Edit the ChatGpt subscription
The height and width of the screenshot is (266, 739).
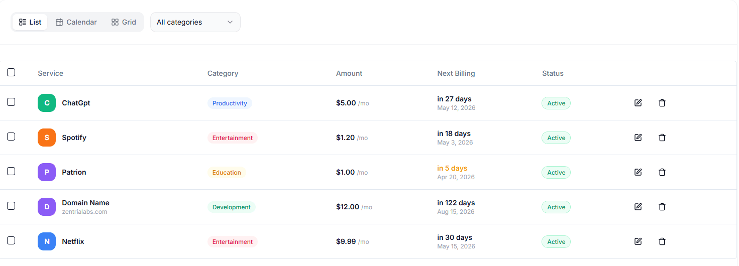(x=638, y=103)
